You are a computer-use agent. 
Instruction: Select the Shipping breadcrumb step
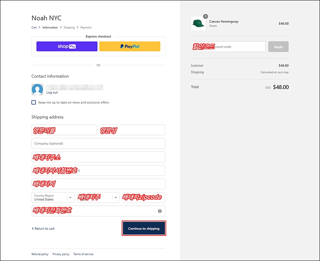tap(69, 27)
